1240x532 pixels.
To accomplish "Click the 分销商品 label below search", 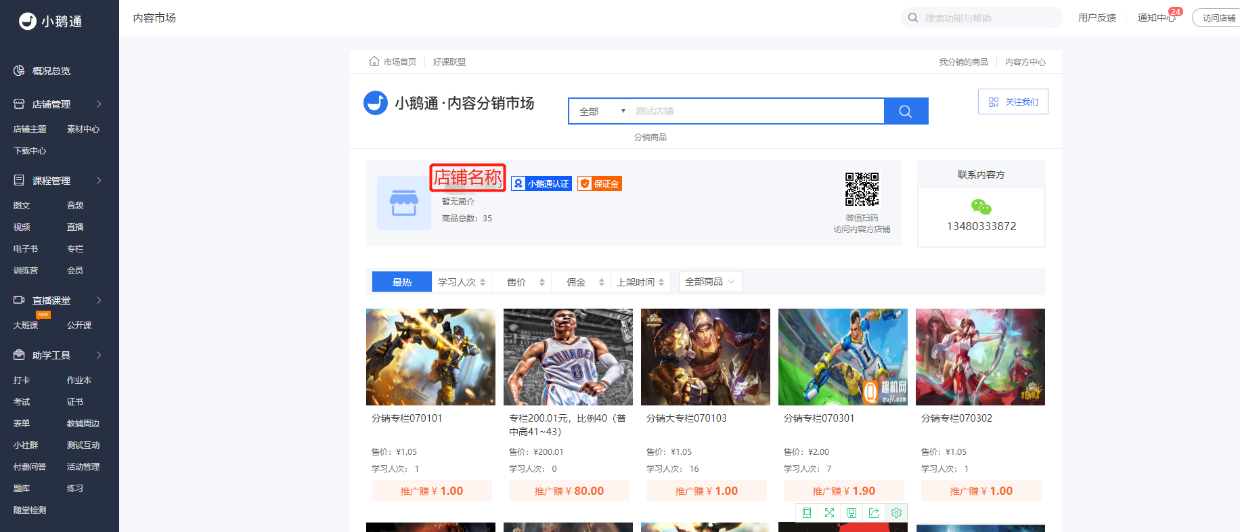I will tap(650, 137).
